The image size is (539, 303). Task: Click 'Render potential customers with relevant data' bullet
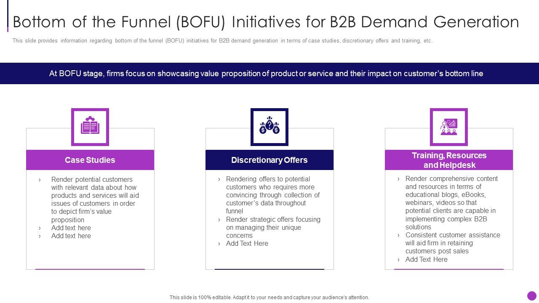(95, 199)
